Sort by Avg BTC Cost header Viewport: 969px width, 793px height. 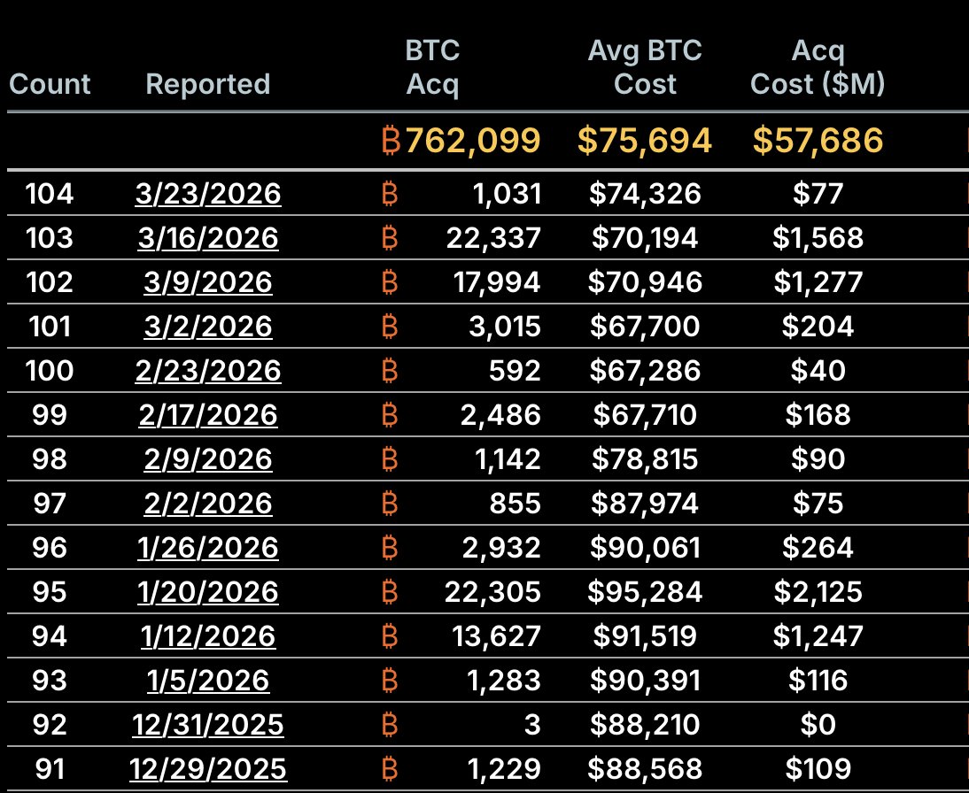pos(645,67)
